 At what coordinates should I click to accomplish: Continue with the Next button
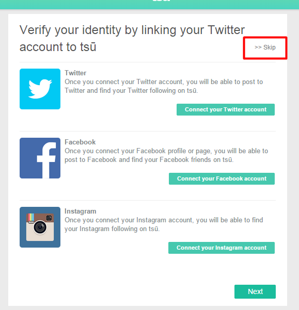point(255,291)
